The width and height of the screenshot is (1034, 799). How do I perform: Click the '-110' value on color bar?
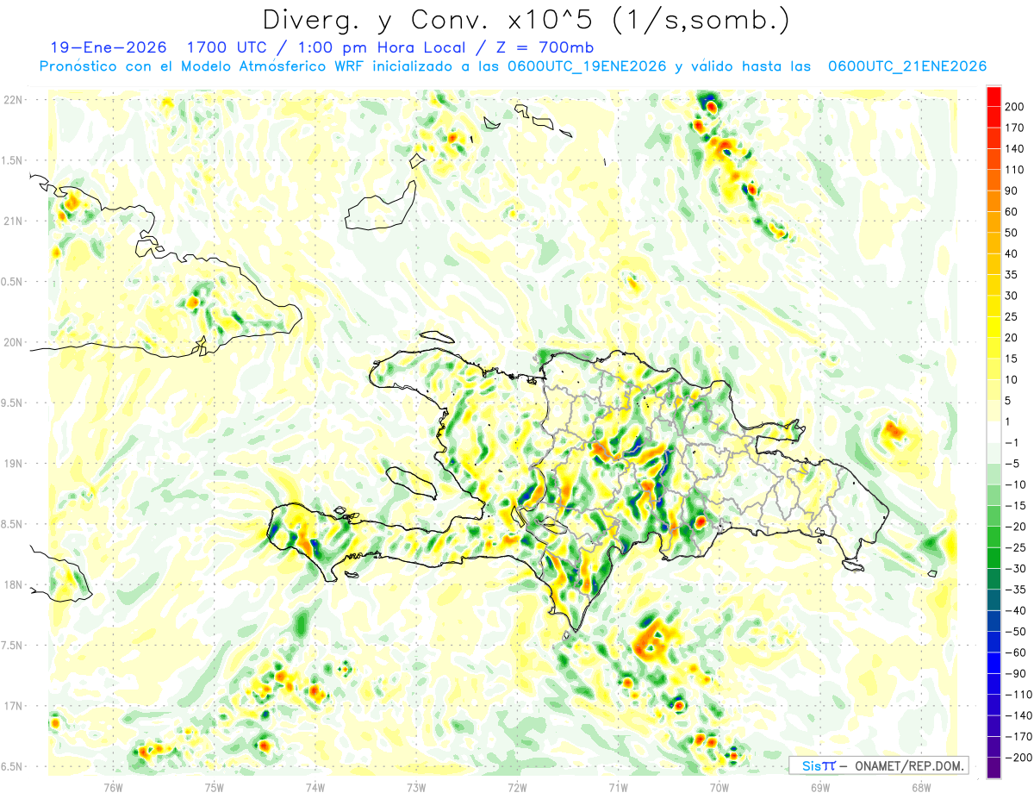(x=1018, y=695)
